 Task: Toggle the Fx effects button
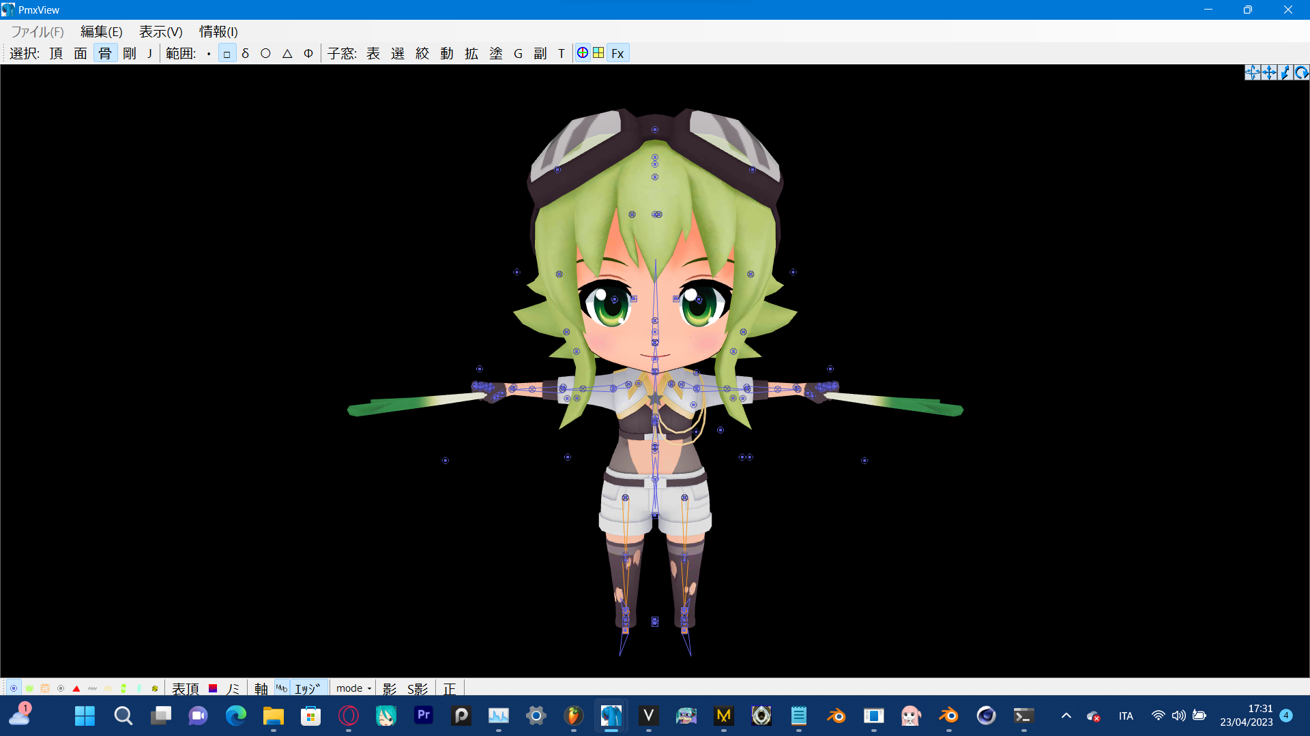click(617, 53)
